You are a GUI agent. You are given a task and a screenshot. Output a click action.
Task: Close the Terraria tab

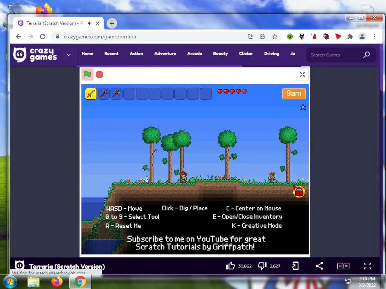pos(98,23)
